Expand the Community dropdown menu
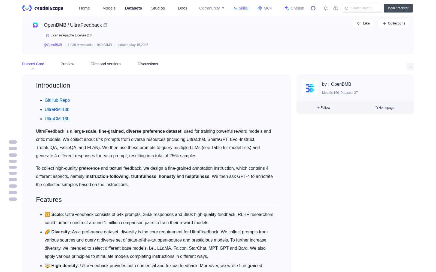 click(212, 8)
